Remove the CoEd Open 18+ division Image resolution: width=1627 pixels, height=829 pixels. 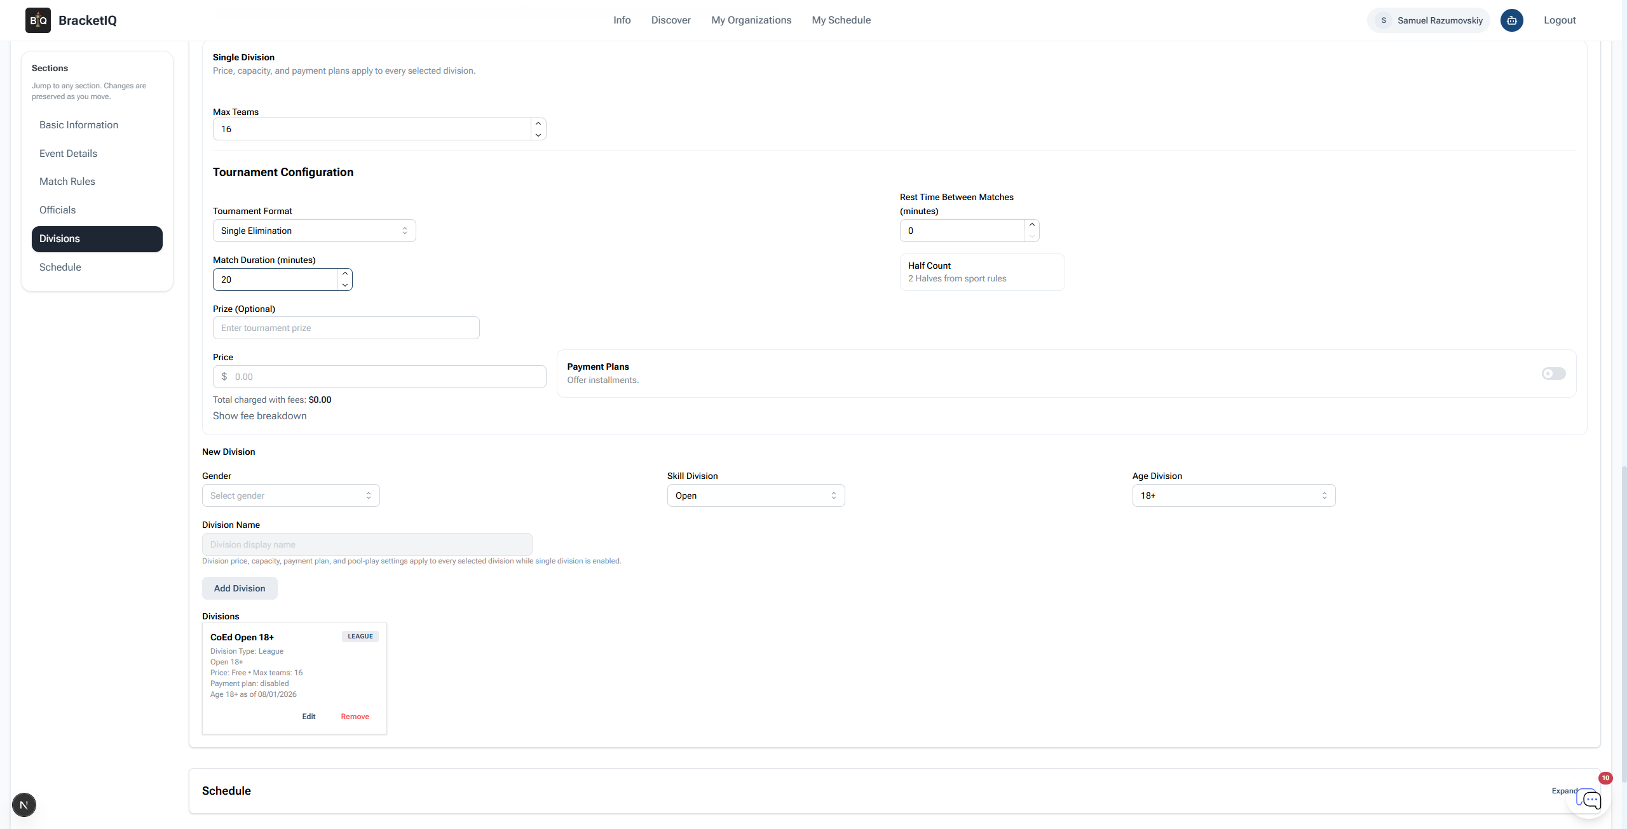[x=355, y=717]
